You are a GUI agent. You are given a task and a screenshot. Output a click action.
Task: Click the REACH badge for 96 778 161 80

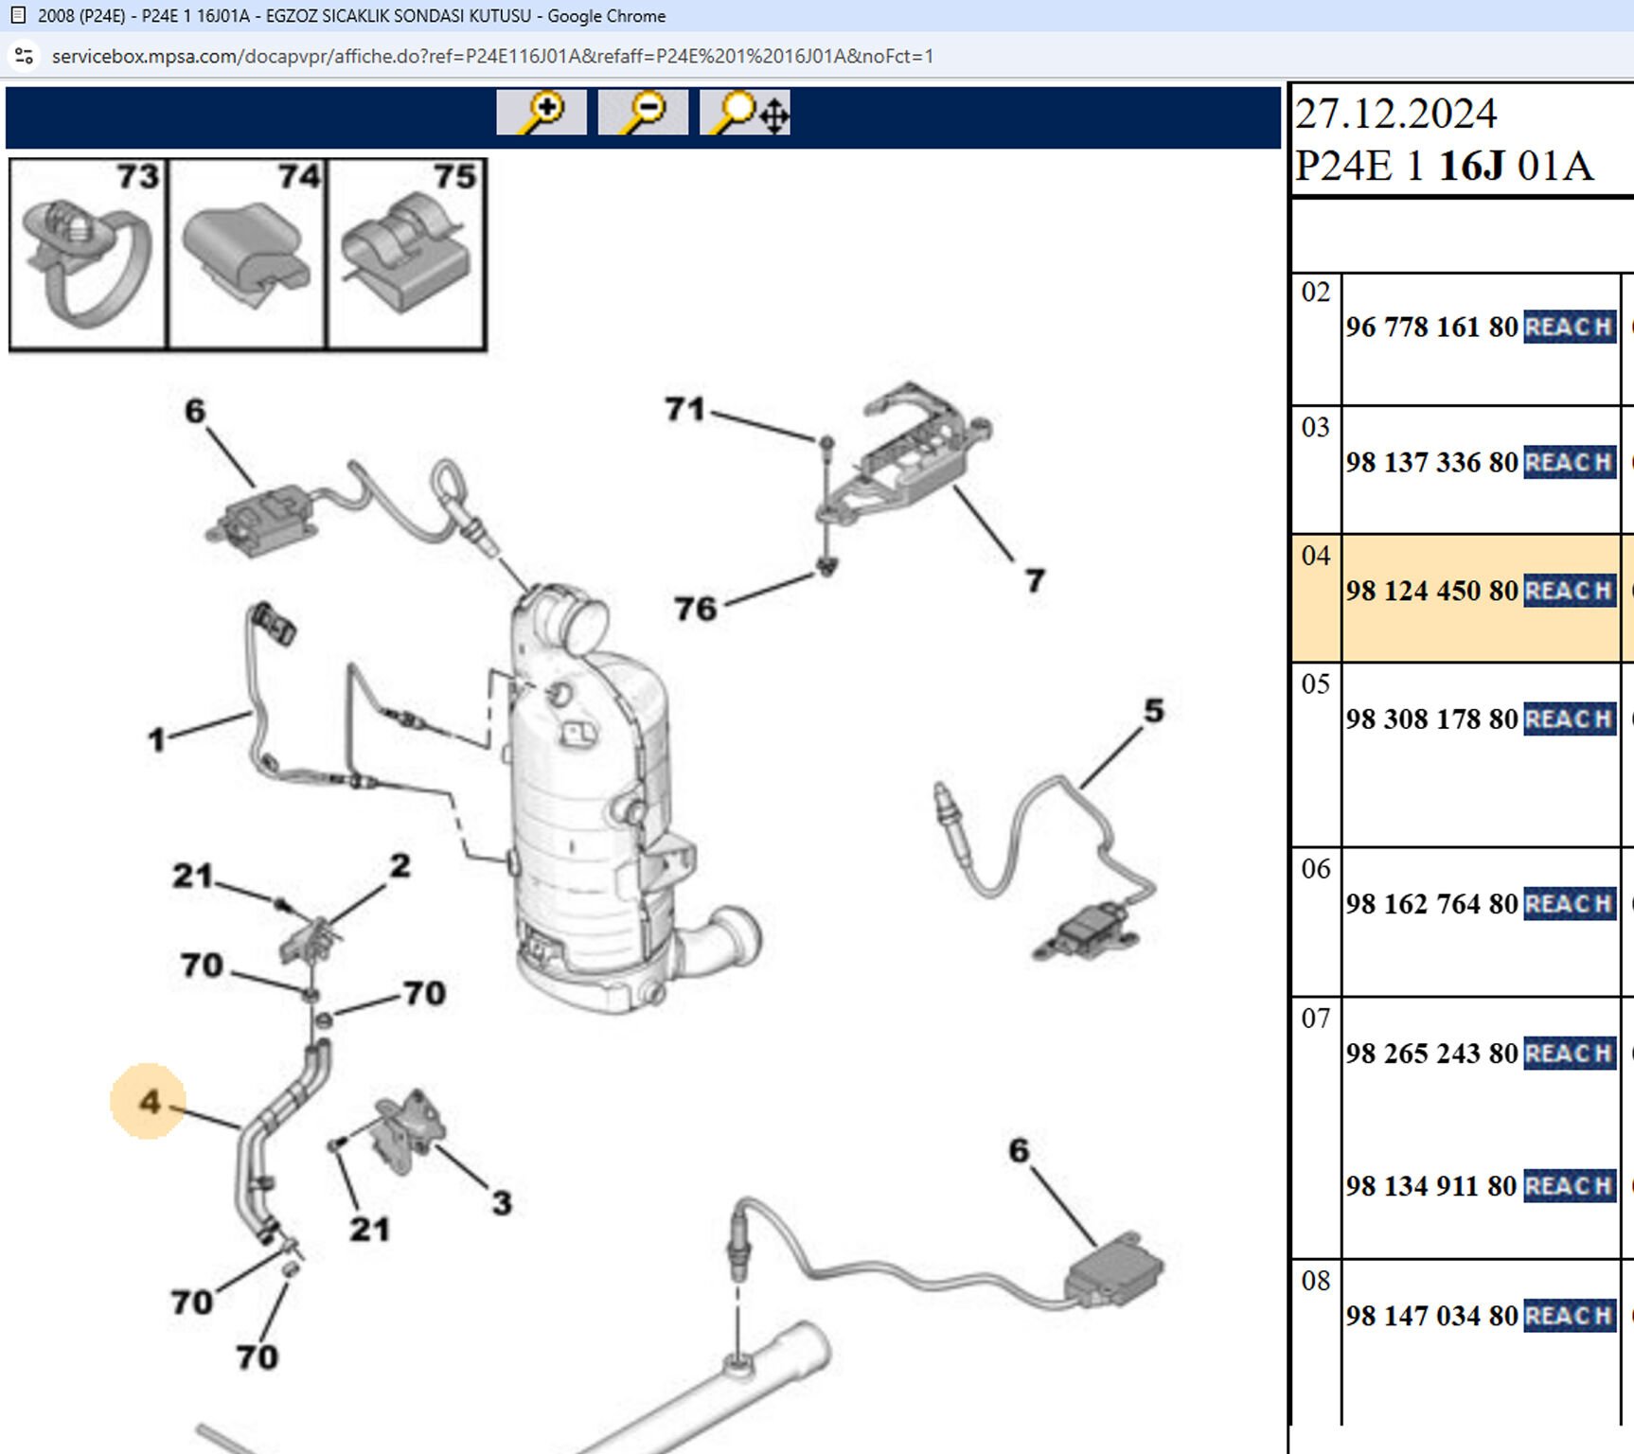pos(1569,327)
